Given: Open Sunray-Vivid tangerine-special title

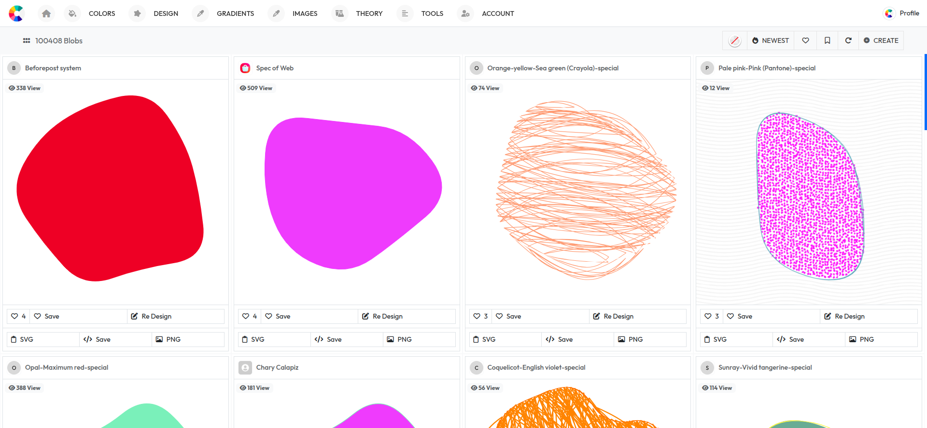Looking at the screenshot, I should click(765, 367).
